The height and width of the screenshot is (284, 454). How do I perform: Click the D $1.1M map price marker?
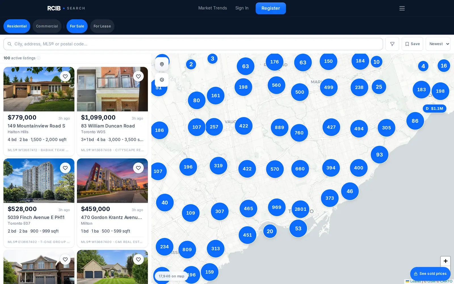coord(434,108)
